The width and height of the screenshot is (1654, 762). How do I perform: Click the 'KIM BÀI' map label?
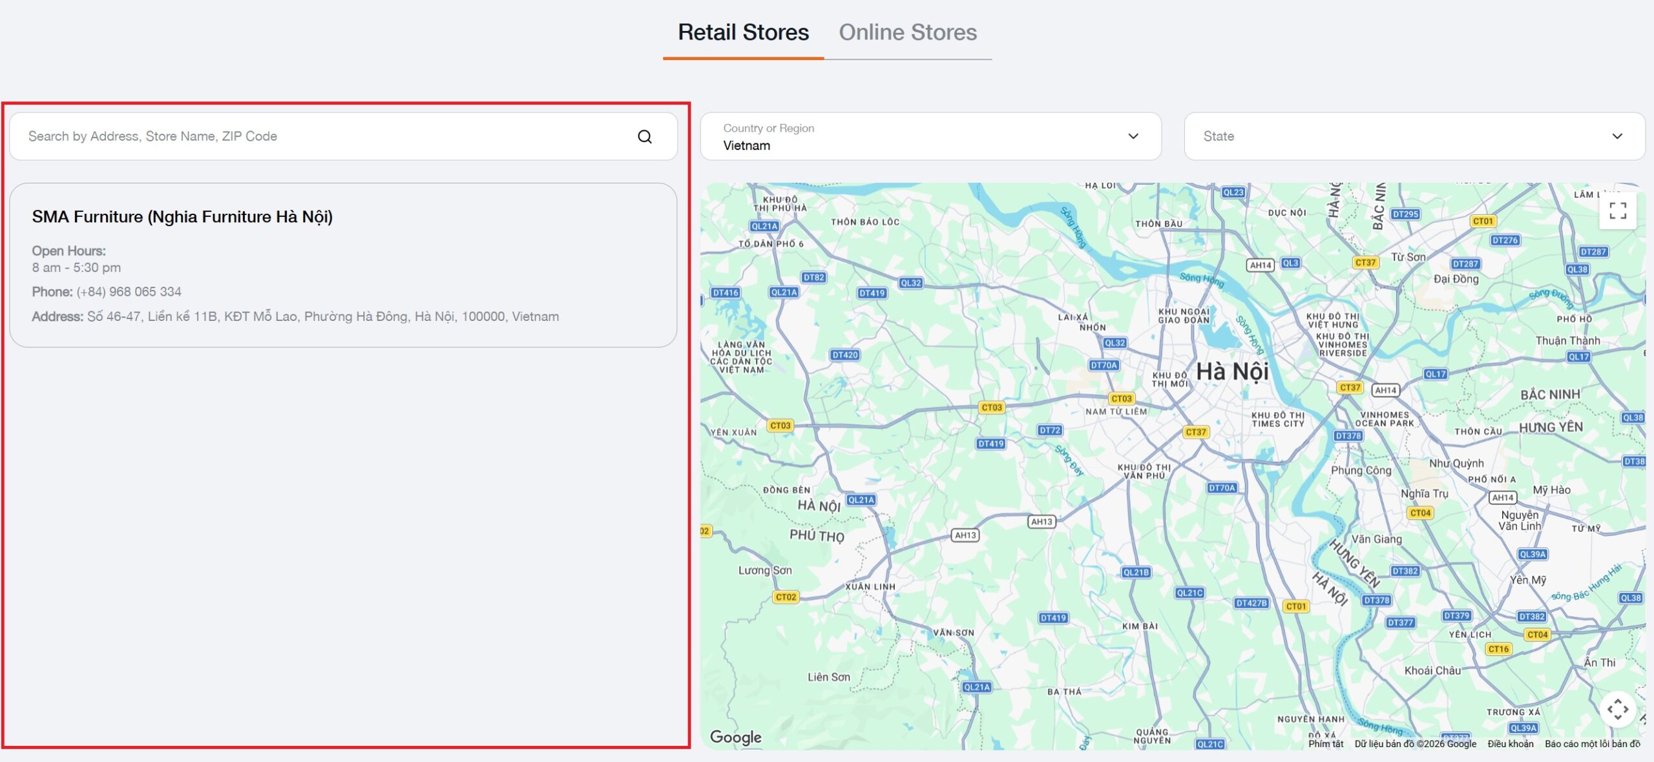[1140, 626]
